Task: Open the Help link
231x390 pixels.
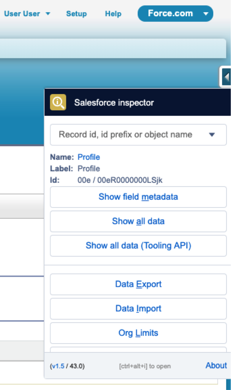Action: click(x=113, y=14)
